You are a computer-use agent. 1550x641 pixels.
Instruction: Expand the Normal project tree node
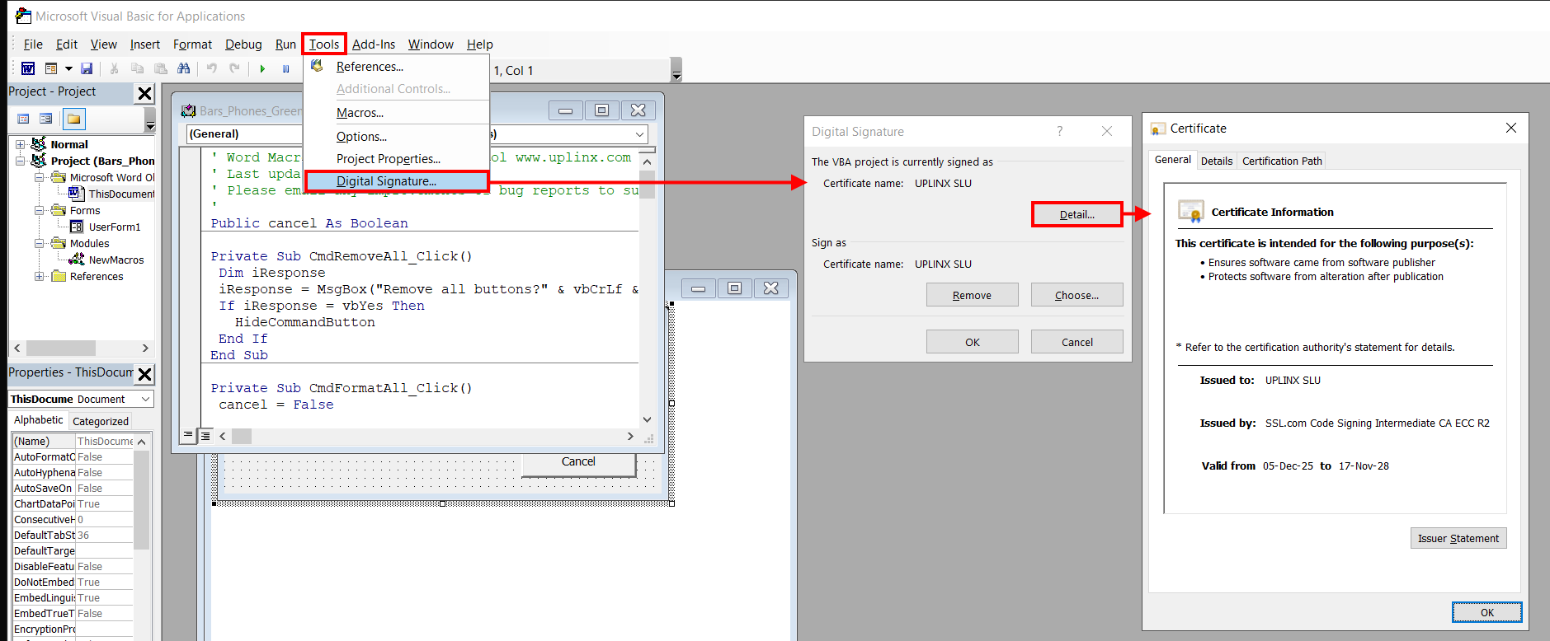(20, 144)
